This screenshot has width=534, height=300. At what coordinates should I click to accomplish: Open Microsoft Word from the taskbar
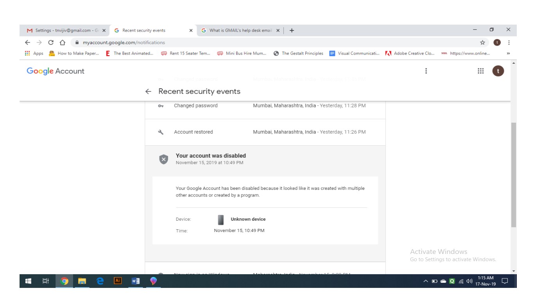[135, 281]
